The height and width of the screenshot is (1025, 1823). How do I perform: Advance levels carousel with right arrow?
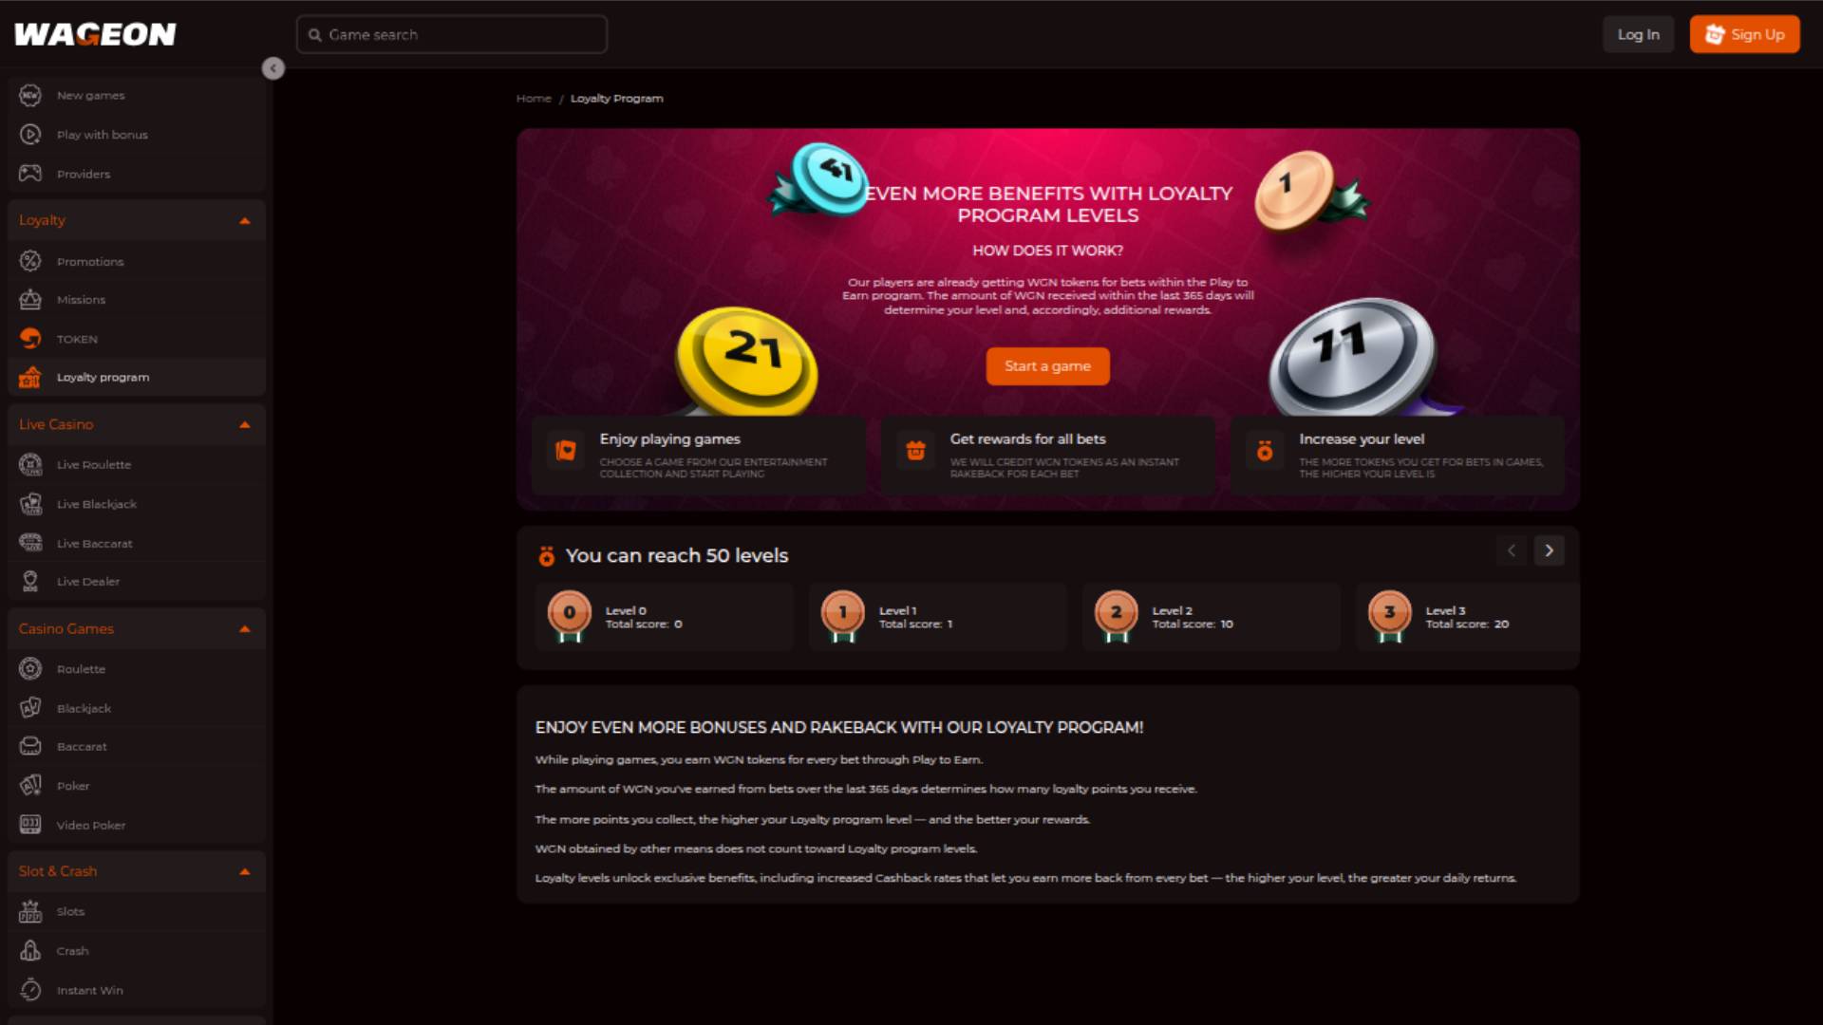[x=1550, y=550]
